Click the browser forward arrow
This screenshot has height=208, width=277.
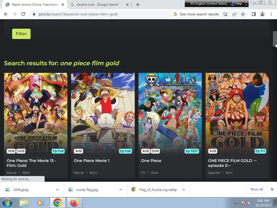pos(15,14)
